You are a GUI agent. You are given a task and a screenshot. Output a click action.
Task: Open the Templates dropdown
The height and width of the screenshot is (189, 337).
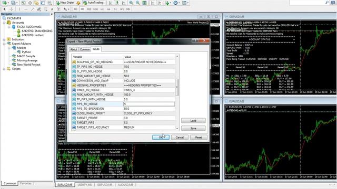pyautogui.click(x=185, y=3)
